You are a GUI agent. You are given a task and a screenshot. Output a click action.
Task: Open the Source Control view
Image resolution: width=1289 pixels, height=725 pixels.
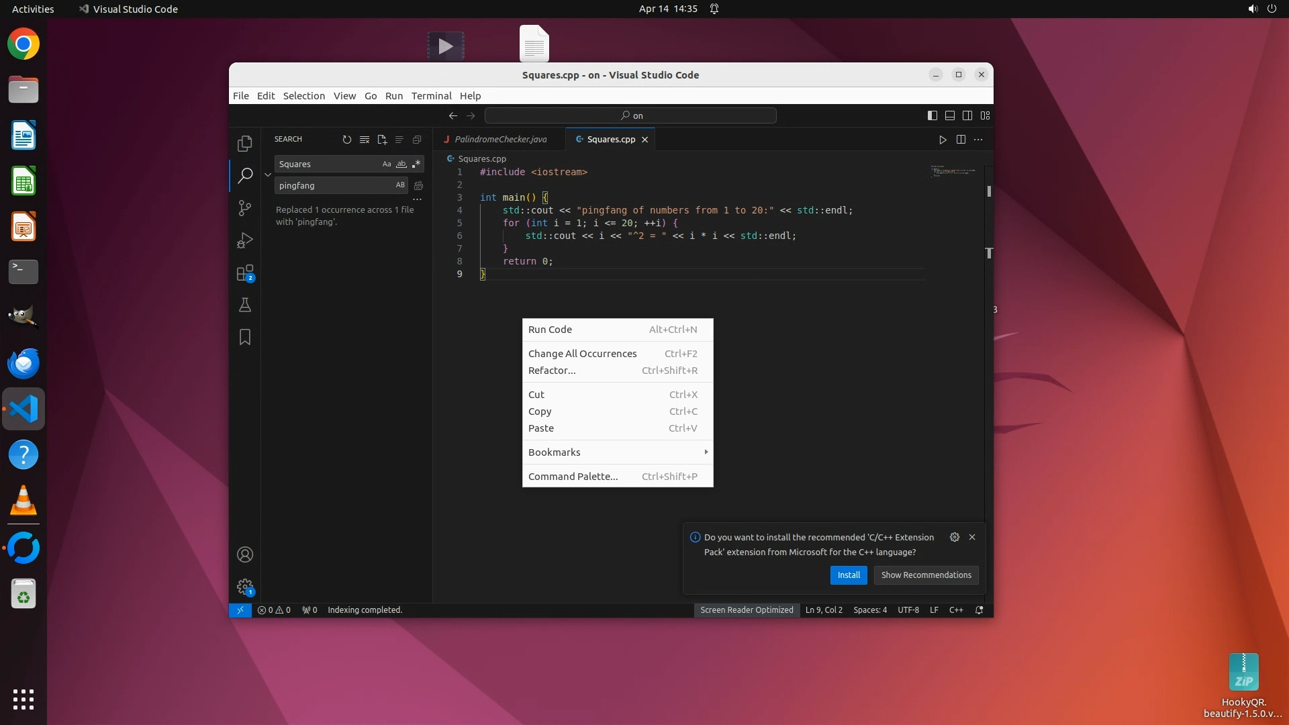tap(245, 208)
